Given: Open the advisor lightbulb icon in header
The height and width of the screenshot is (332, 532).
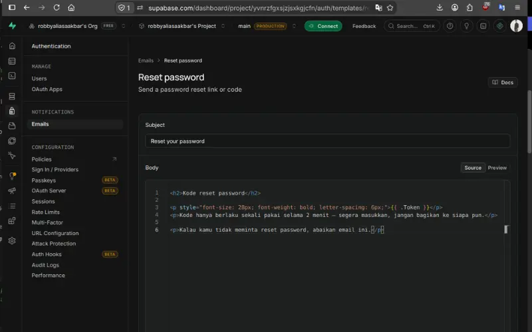Looking at the screenshot, I should (x=467, y=26).
